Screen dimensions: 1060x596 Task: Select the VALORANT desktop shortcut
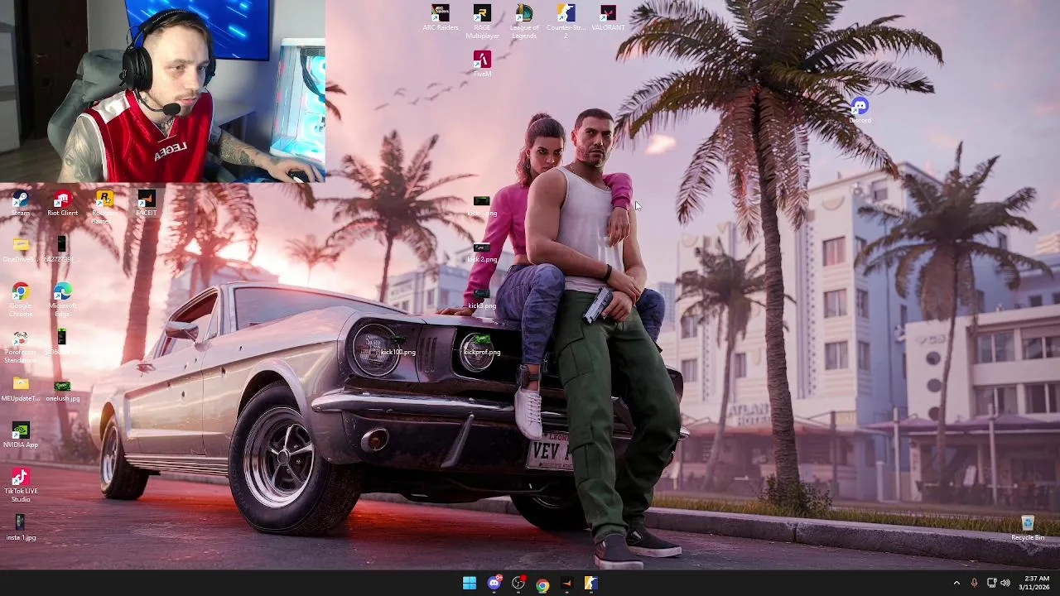click(608, 18)
